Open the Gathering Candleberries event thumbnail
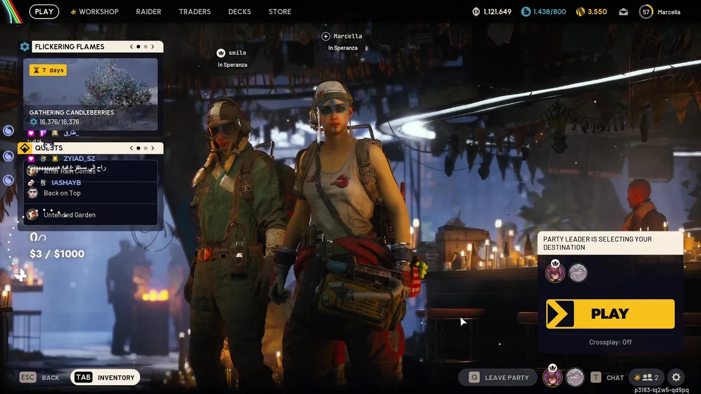 (90, 94)
